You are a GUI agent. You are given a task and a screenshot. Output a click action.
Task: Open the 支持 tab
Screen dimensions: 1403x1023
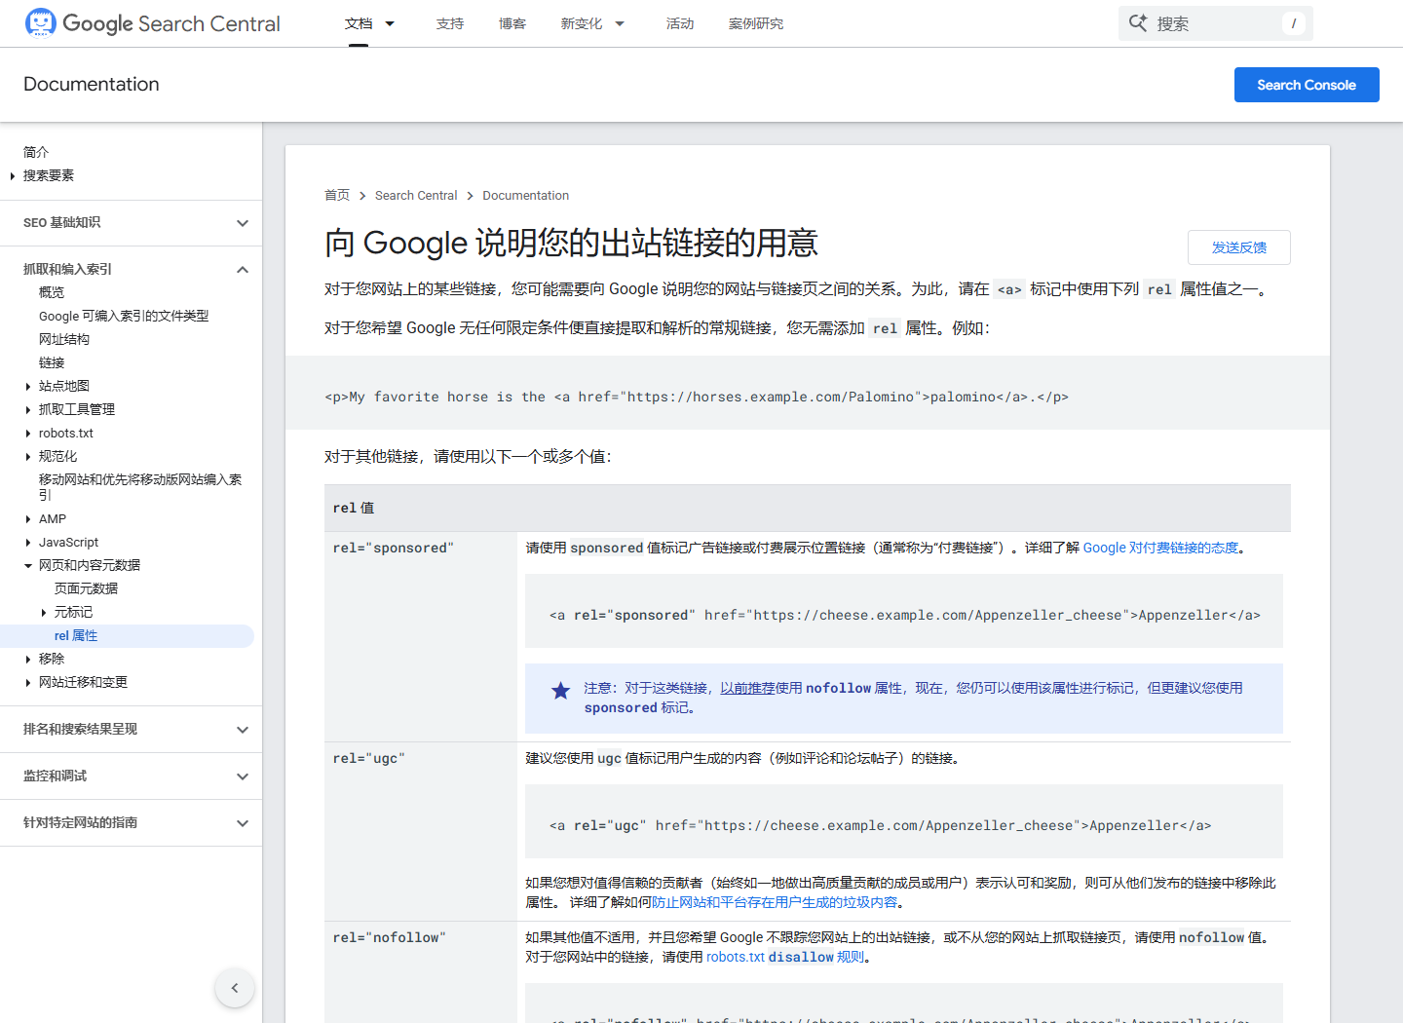[x=450, y=23]
